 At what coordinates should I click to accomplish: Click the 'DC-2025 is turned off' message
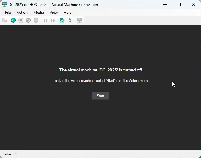pyautogui.click(x=100, y=70)
